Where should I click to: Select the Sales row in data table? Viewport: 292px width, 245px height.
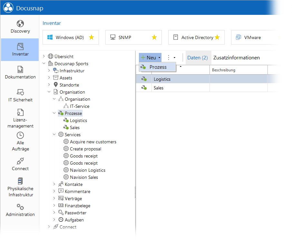pyautogui.click(x=202, y=87)
